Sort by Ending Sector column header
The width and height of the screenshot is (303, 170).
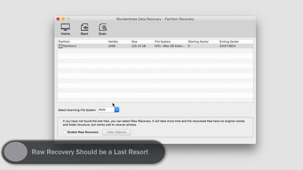click(x=229, y=42)
